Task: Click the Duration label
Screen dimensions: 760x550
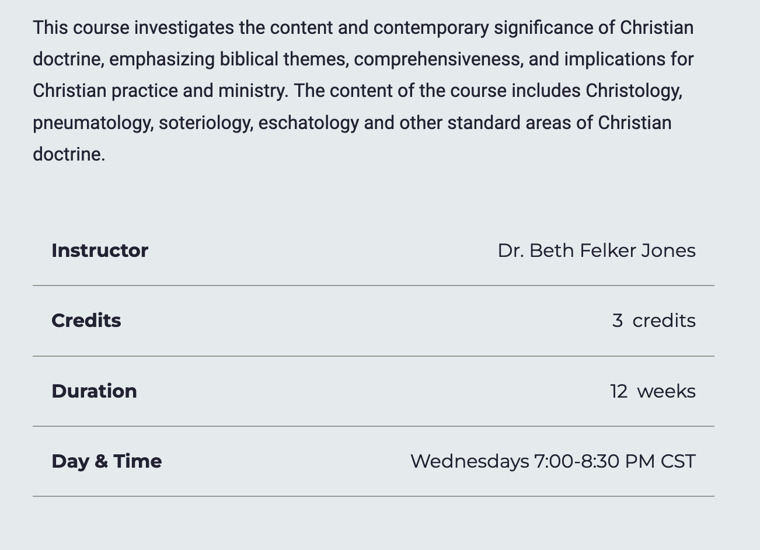Action: [x=94, y=391]
